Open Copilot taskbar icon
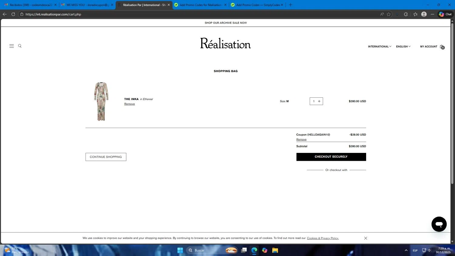 pyautogui.click(x=265, y=250)
